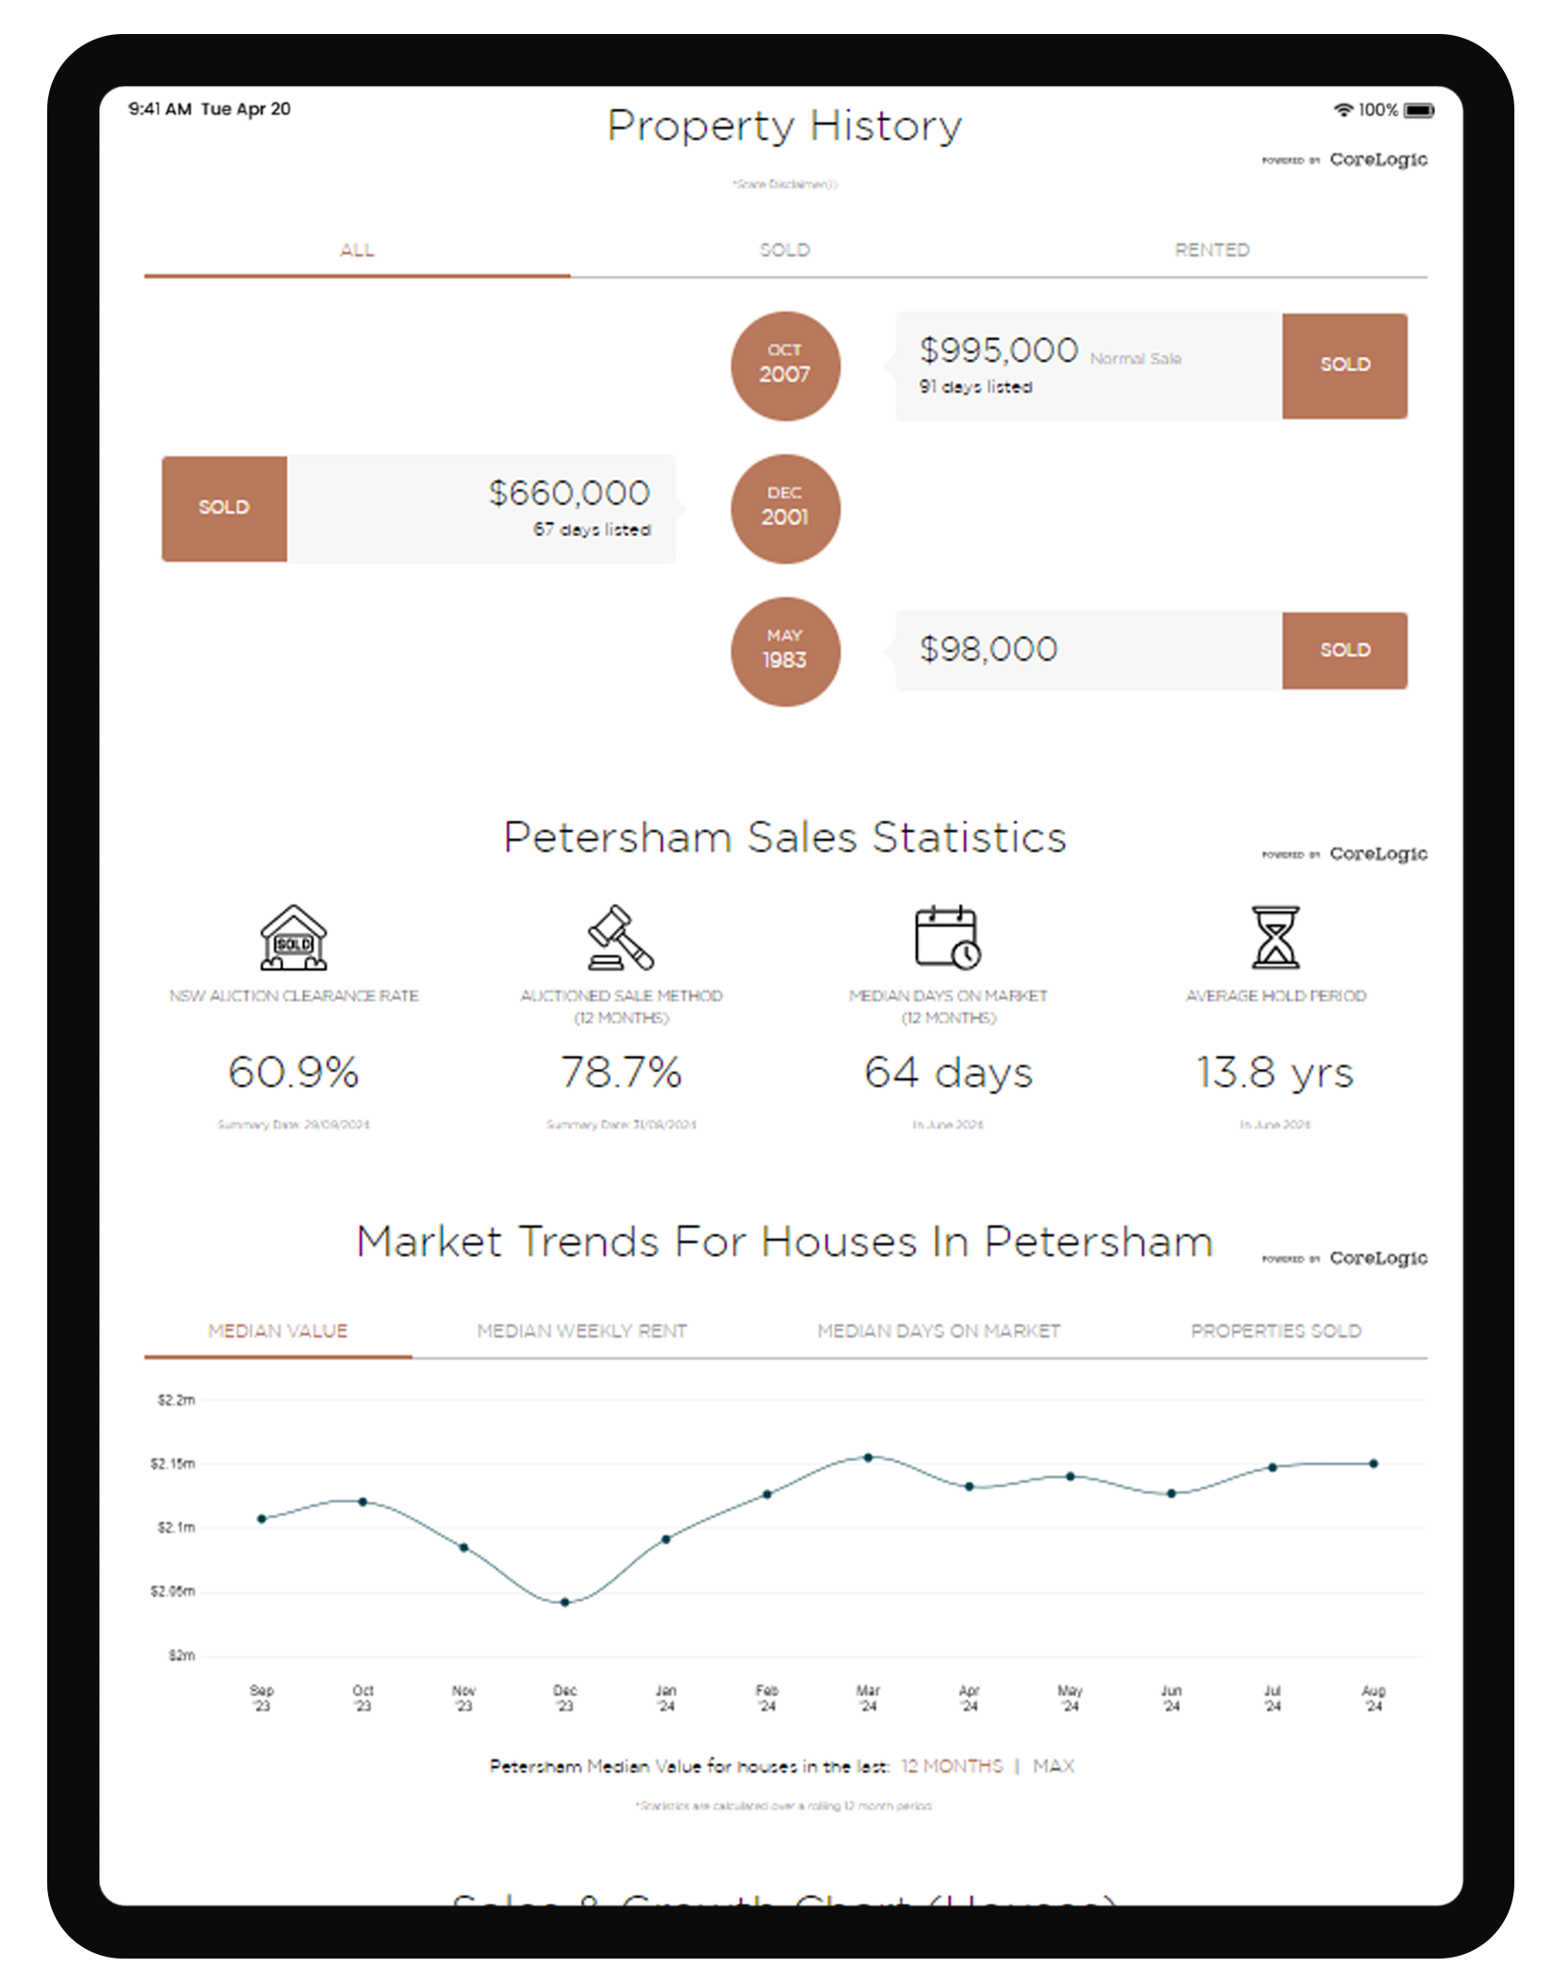This screenshot has height=1985, width=1554.
Task: Switch to the RENTED history tab
Action: coord(1211,250)
